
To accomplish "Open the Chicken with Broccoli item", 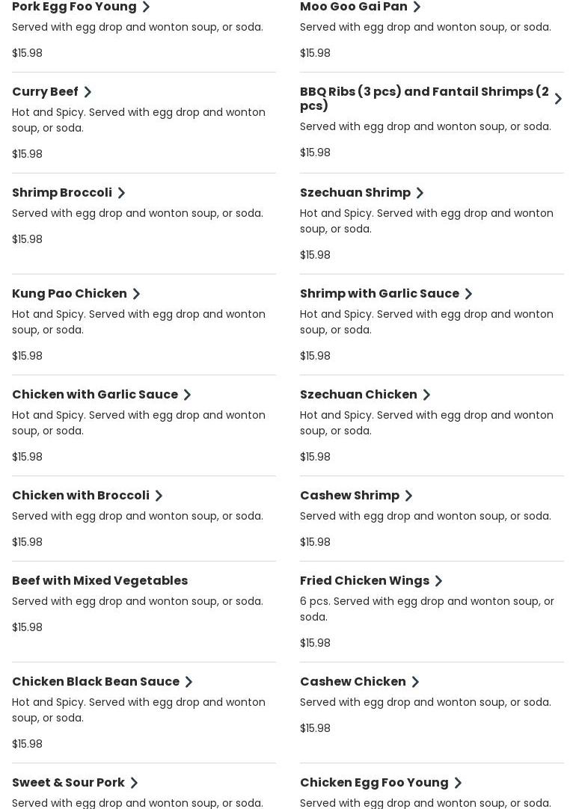I will click(81, 496).
